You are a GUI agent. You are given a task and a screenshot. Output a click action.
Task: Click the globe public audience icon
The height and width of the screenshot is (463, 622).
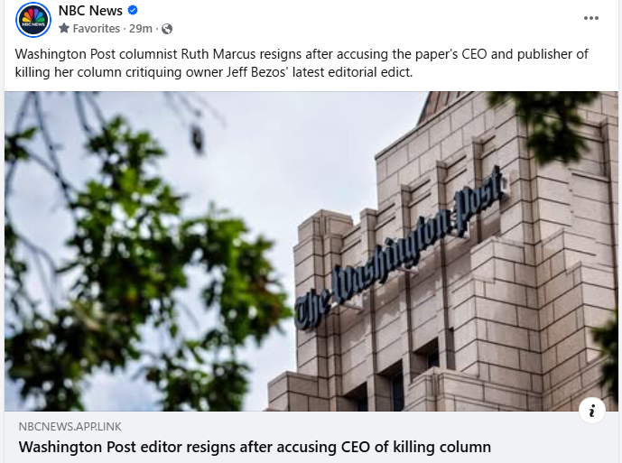point(167,29)
